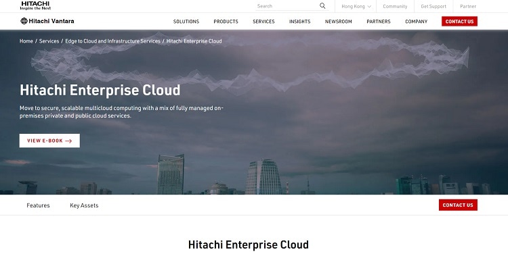Image resolution: width=508 pixels, height=254 pixels.
Task: Open the Community link
Action: pyautogui.click(x=395, y=6)
